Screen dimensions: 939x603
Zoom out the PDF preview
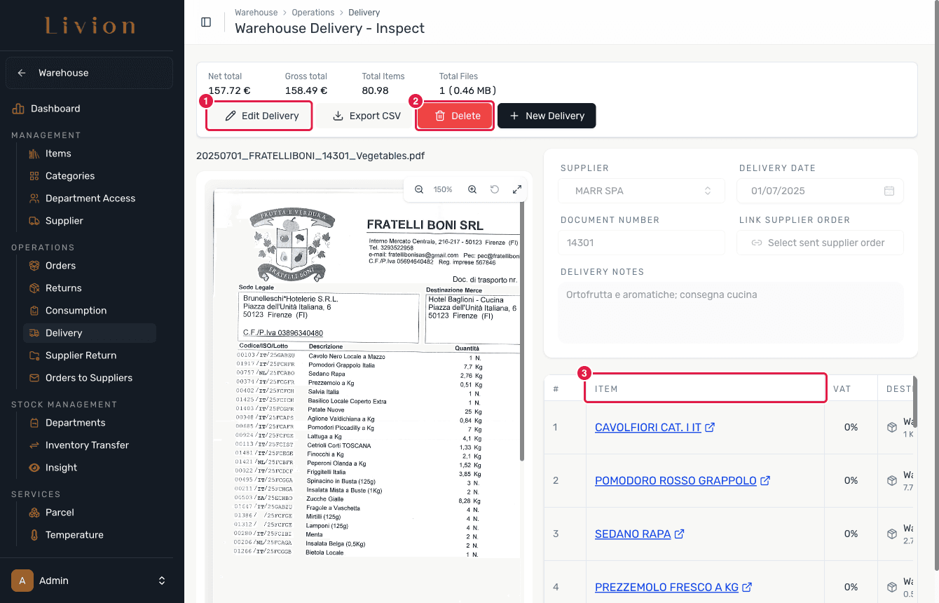click(419, 189)
